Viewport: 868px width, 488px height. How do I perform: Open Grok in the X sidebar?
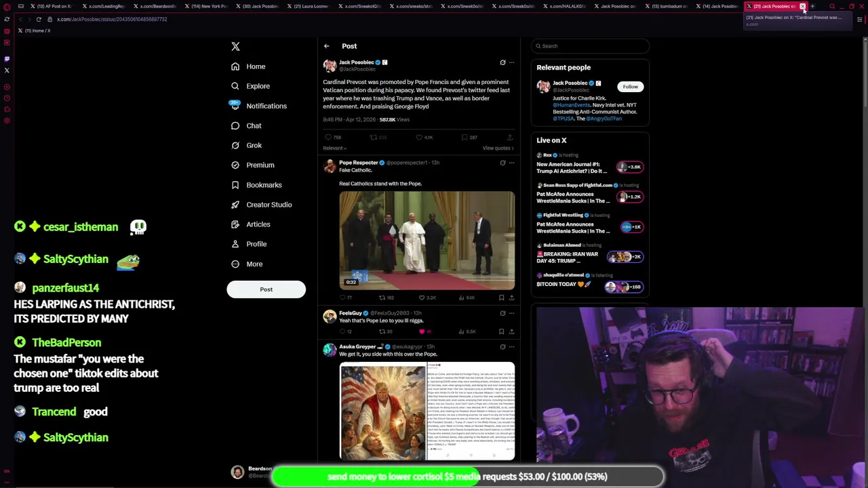[x=246, y=145]
